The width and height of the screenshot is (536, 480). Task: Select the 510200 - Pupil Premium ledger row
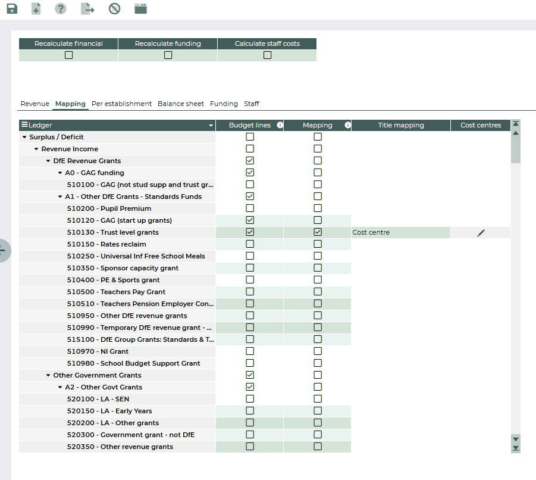click(x=109, y=208)
